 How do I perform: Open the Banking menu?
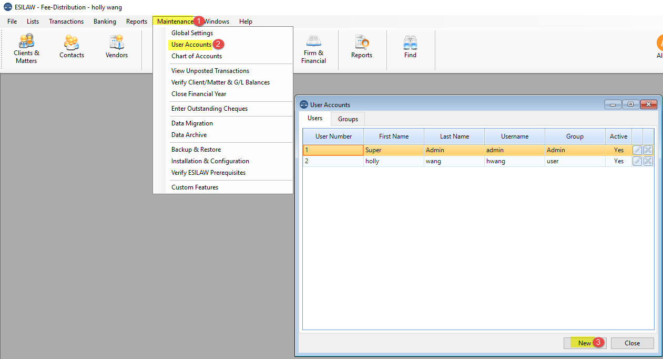tap(105, 22)
